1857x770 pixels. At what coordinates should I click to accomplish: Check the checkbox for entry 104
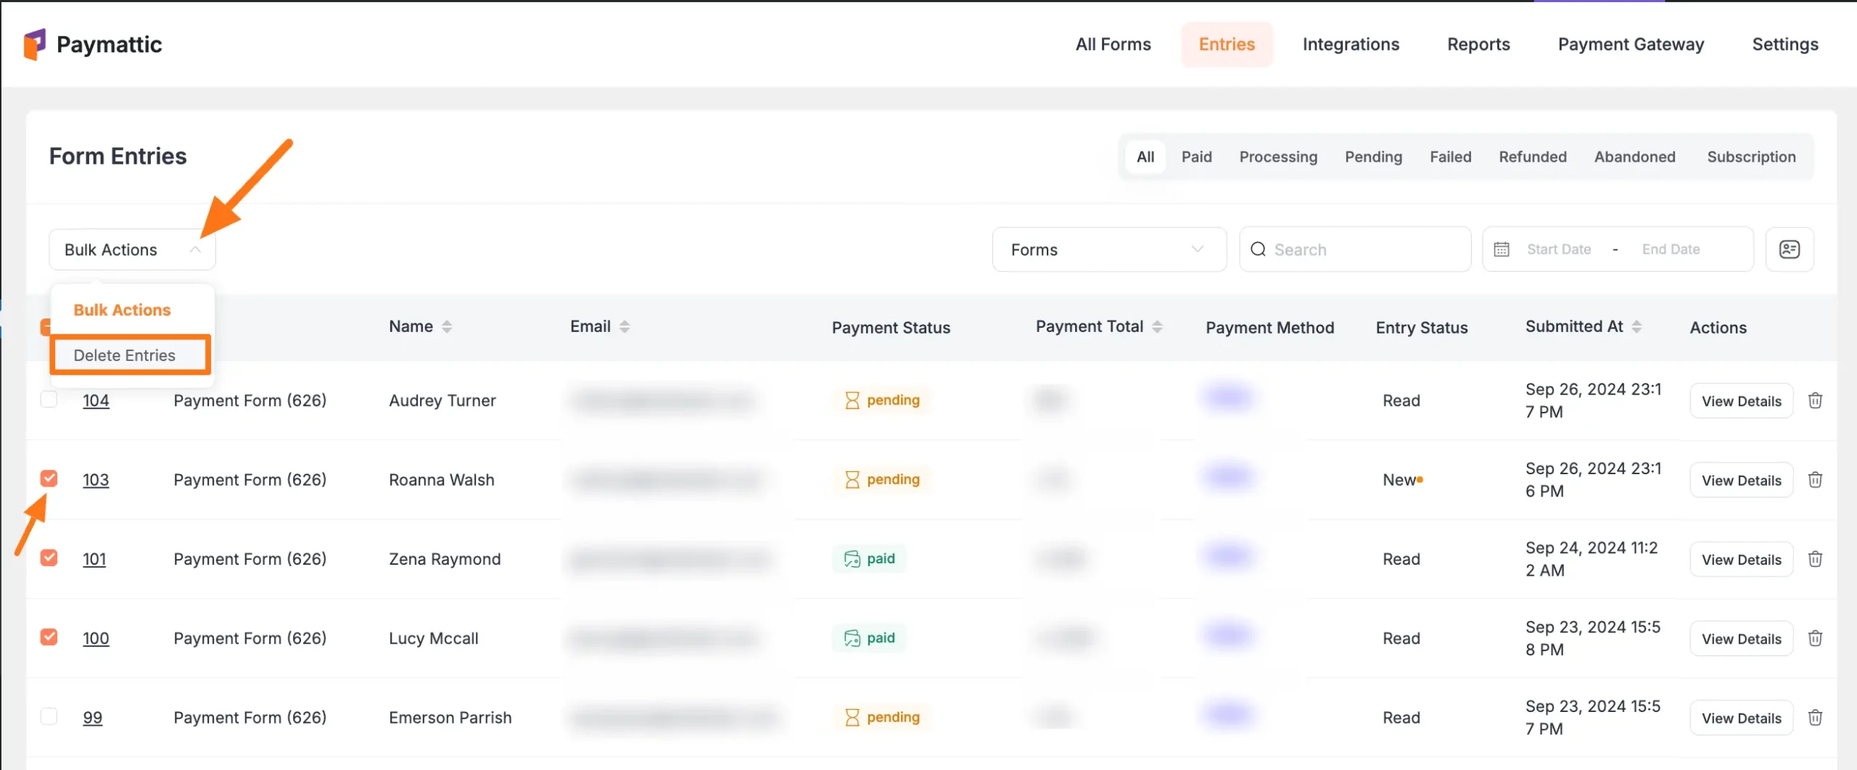point(49,400)
